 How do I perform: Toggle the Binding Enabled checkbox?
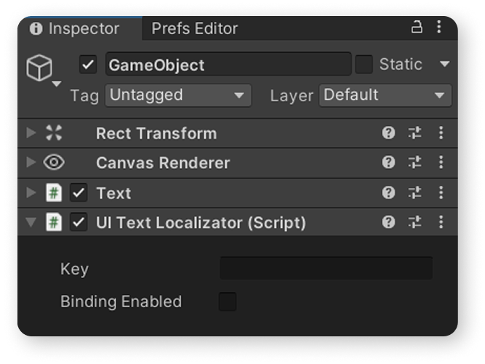(228, 301)
